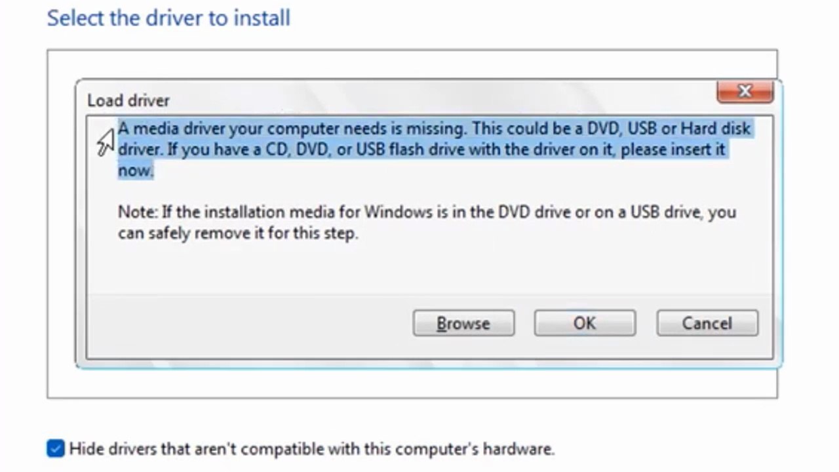Click the "Select the driver to install" heading

point(168,18)
